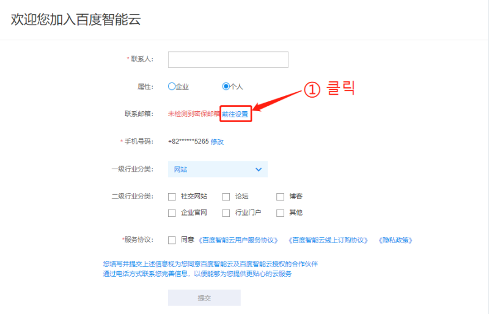Expand the chevron arrow in industry dropdown
The height and width of the screenshot is (314, 489).
[x=259, y=170]
